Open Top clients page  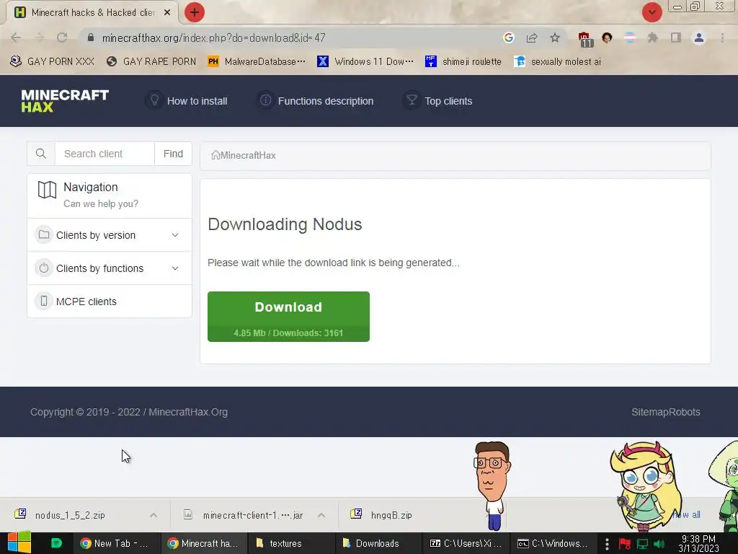click(448, 101)
